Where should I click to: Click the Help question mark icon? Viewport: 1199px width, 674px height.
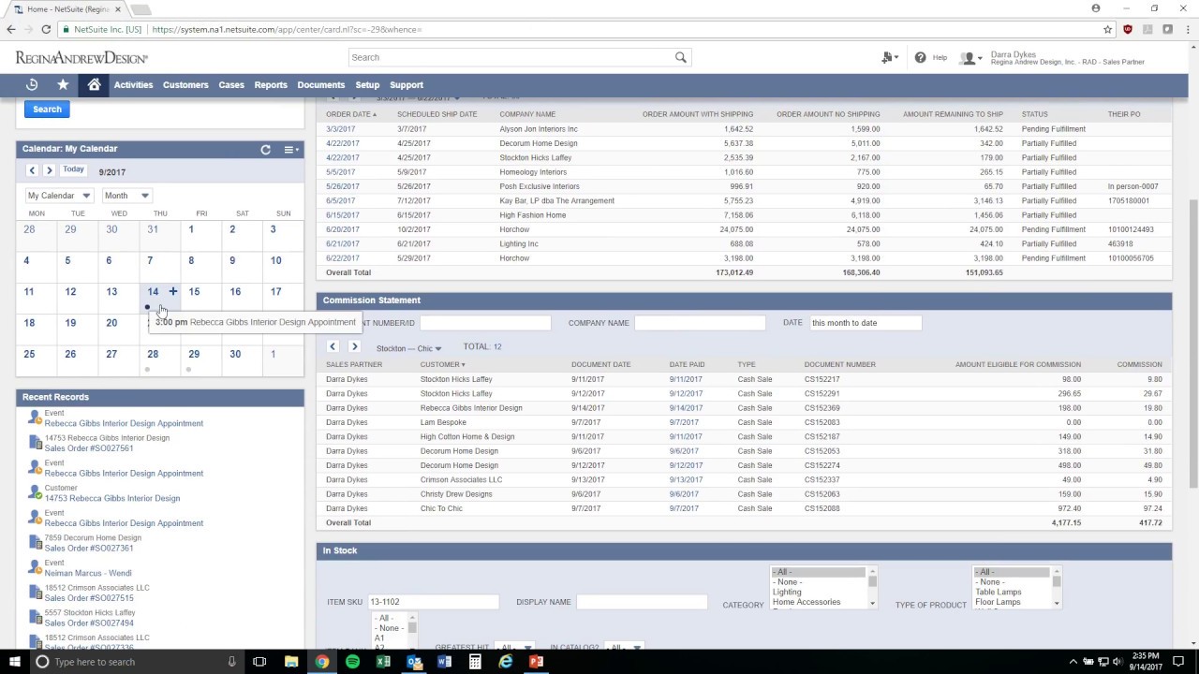click(920, 57)
